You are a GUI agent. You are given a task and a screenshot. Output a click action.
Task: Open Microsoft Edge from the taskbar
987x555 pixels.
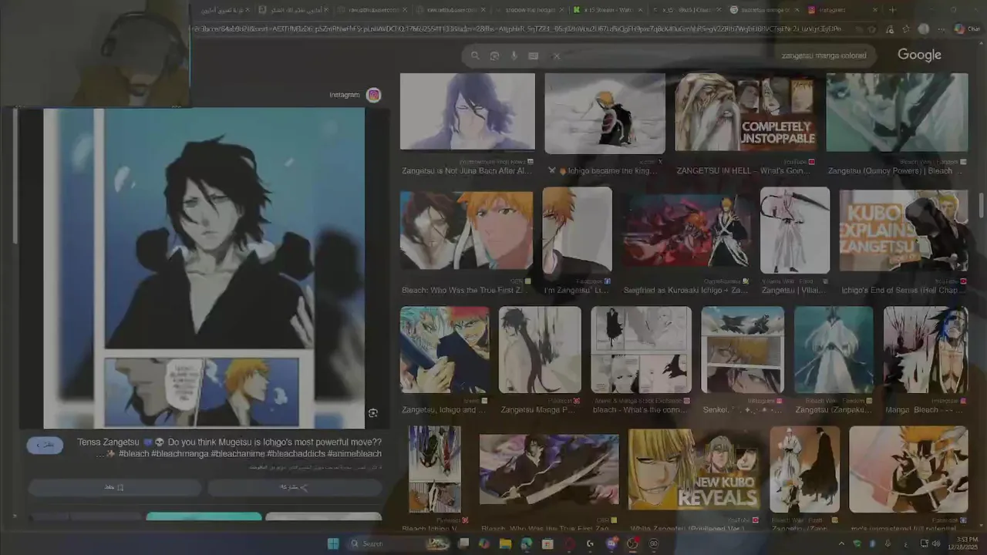click(x=526, y=543)
